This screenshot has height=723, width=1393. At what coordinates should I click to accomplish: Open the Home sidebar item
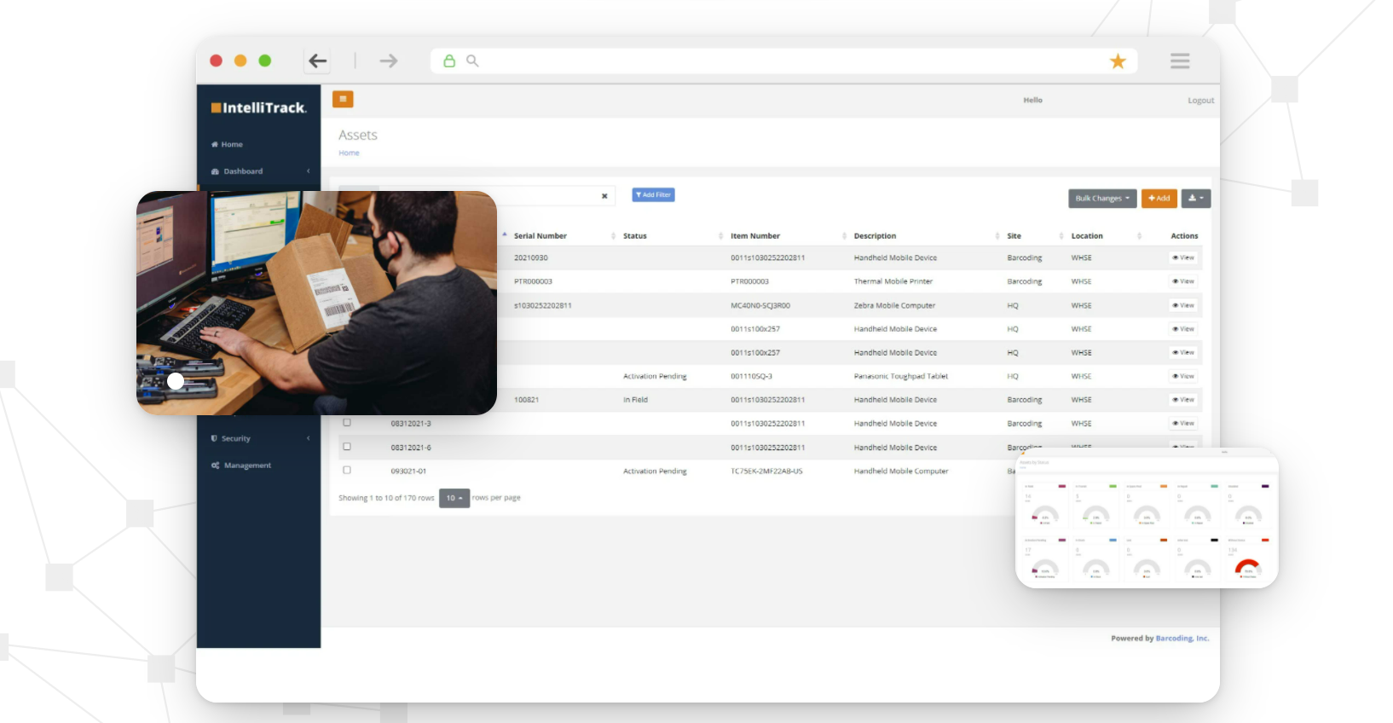227,144
